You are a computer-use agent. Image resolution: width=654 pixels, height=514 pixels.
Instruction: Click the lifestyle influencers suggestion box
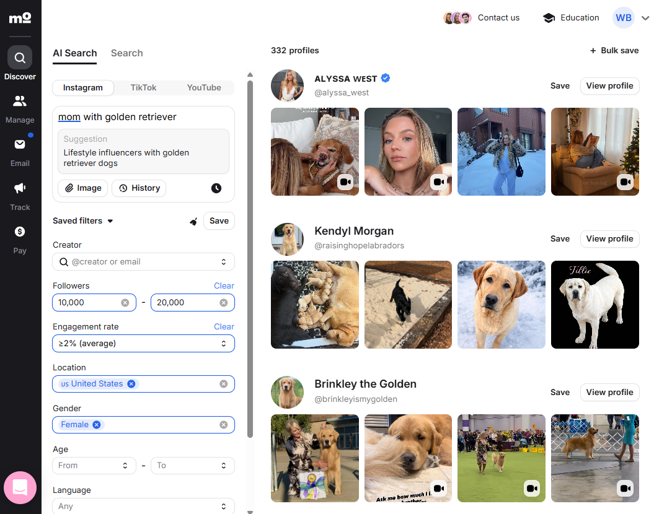[x=143, y=151]
